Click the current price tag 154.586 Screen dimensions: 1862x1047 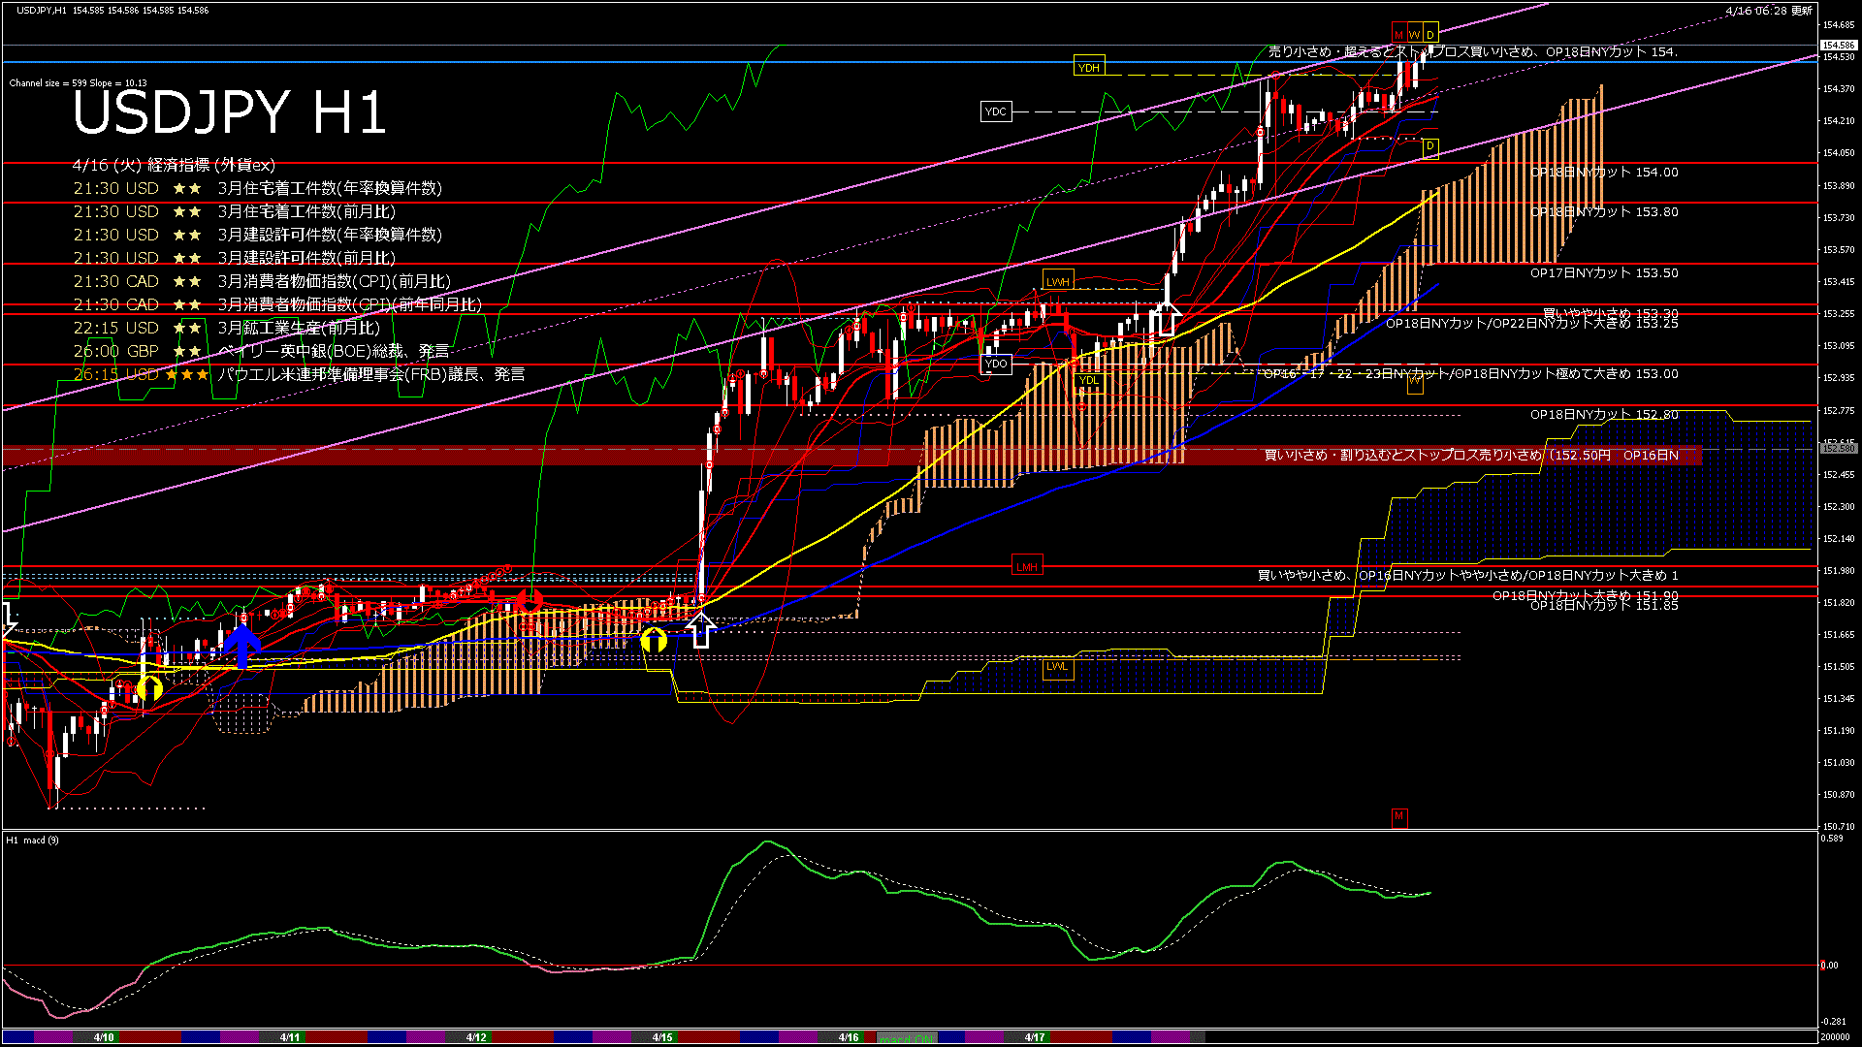pos(1839,46)
